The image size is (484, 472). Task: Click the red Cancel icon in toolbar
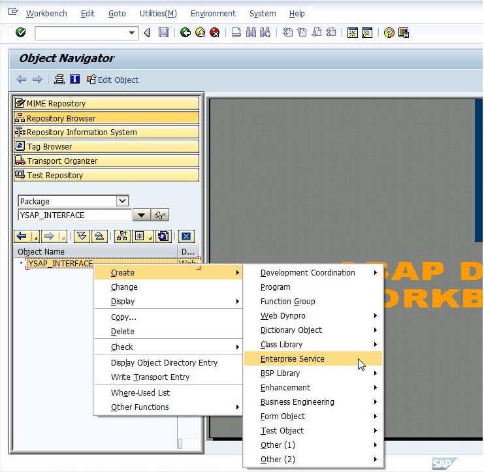215,33
